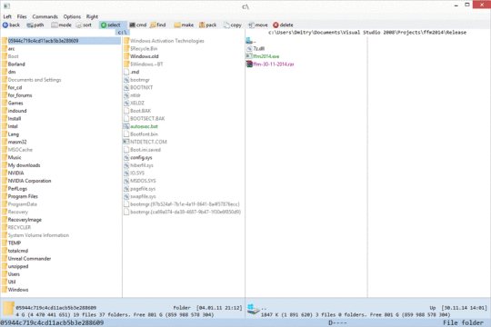Select the My downloads folder
491x327 pixels.
coord(25,165)
